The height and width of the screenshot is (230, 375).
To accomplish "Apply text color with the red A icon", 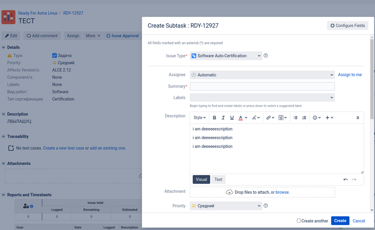I will pyautogui.click(x=240, y=118).
